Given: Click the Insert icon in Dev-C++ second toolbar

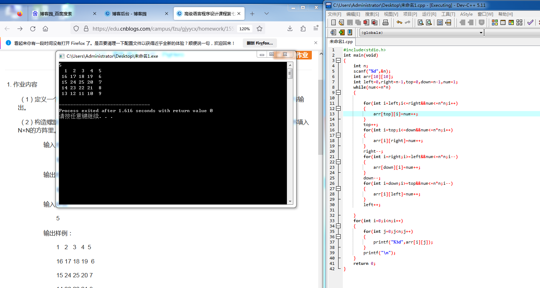Looking at the screenshot, I should 333,32.
